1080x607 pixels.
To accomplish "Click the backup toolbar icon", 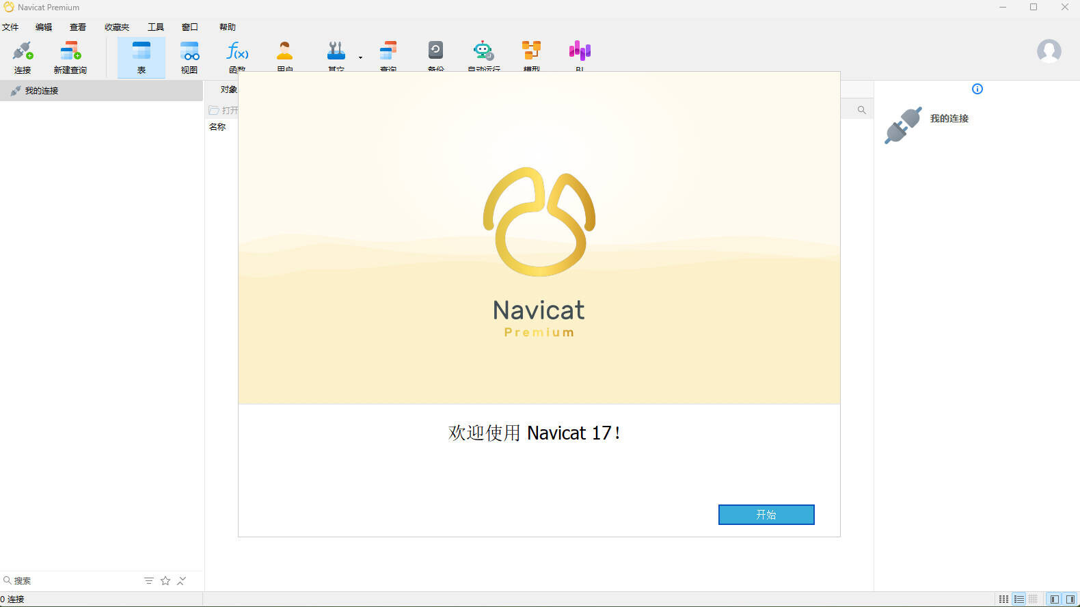I will tap(435, 51).
